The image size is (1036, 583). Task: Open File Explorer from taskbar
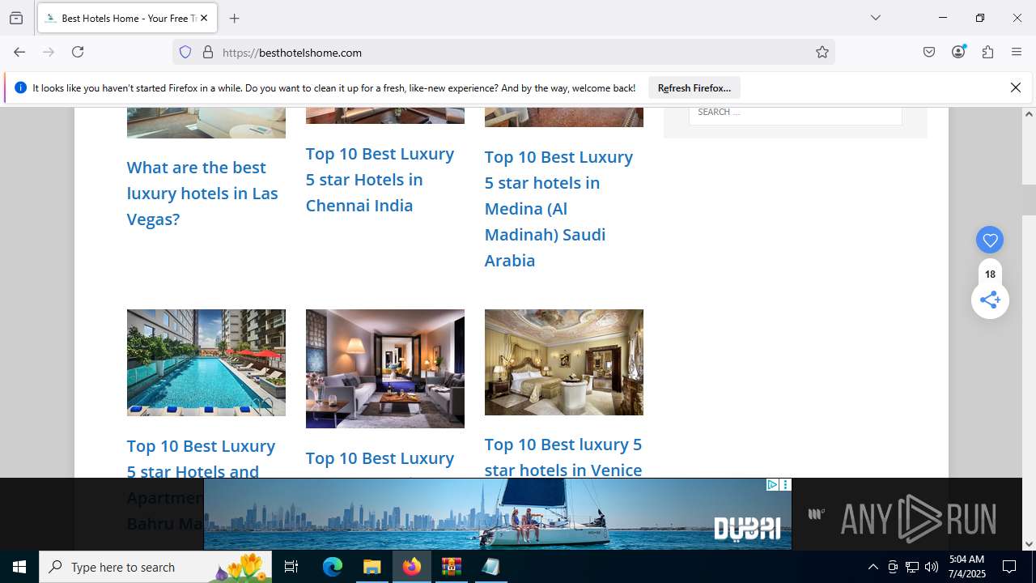pos(372,567)
